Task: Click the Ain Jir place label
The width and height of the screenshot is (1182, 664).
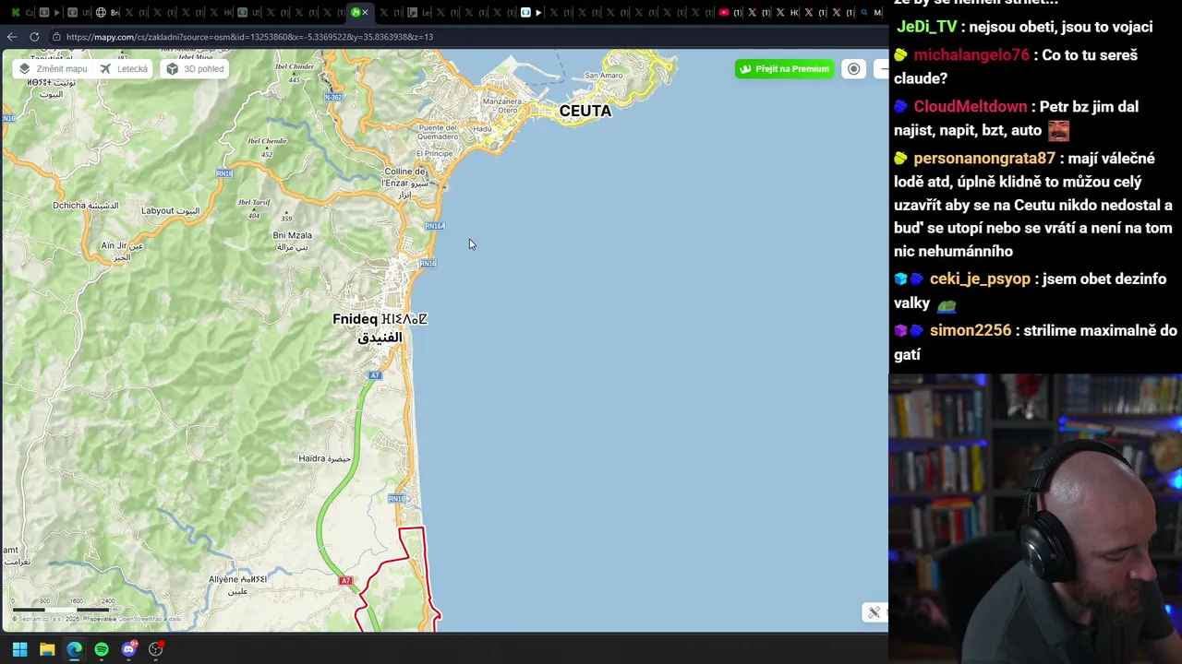Action: (x=122, y=251)
